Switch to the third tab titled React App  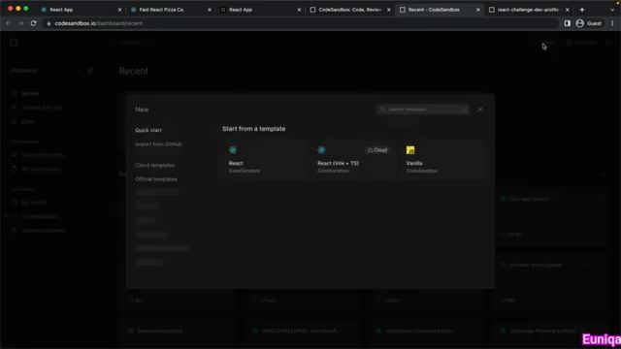coord(260,10)
